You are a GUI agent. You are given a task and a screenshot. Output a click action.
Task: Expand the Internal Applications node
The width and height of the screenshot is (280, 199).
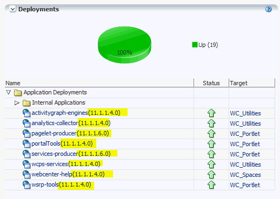[17, 103]
